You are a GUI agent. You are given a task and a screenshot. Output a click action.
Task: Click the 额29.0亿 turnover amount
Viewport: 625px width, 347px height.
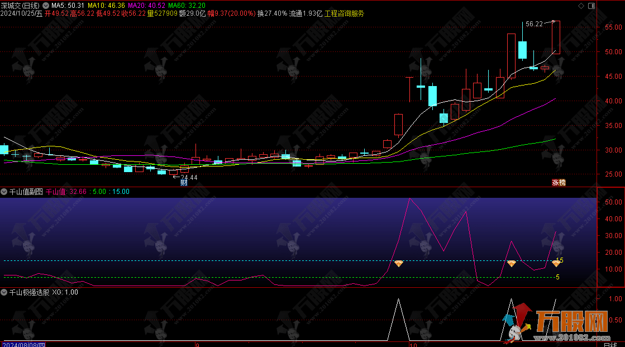tap(192, 13)
